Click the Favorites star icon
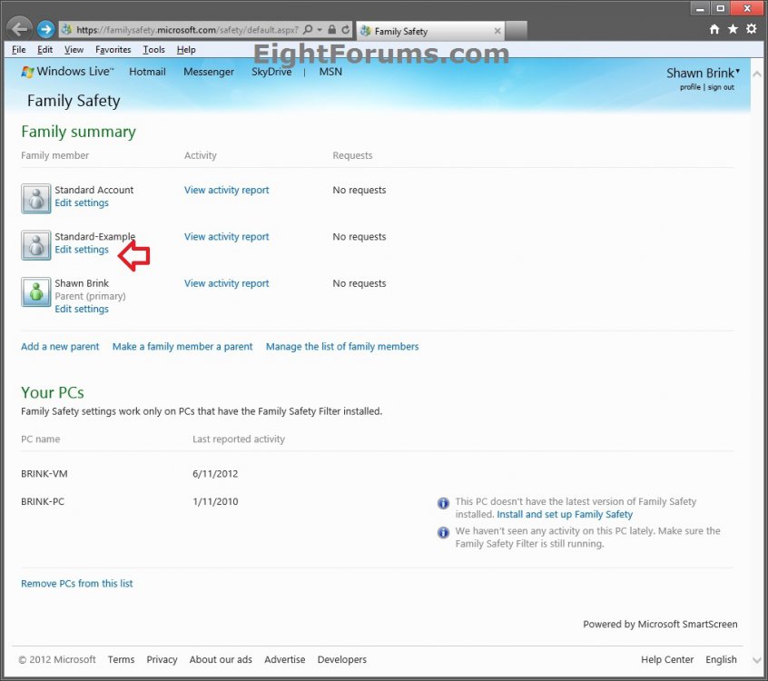This screenshot has height=681, width=768. (734, 29)
